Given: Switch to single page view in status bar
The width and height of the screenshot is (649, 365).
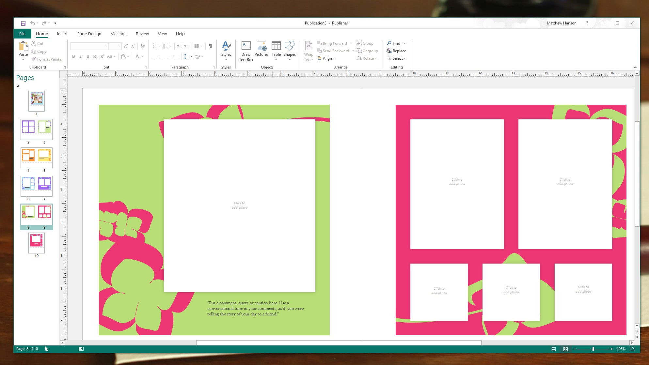Looking at the screenshot, I should coord(553,349).
